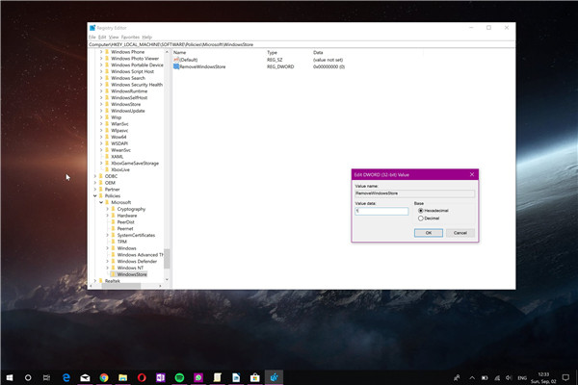Open the Opera browser taskbar icon
578x385 pixels.
(x=142, y=376)
